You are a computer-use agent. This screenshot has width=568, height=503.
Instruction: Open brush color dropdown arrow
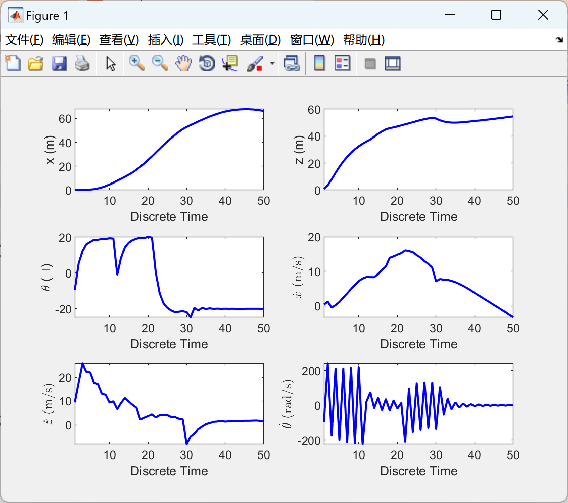coord(272,63)
